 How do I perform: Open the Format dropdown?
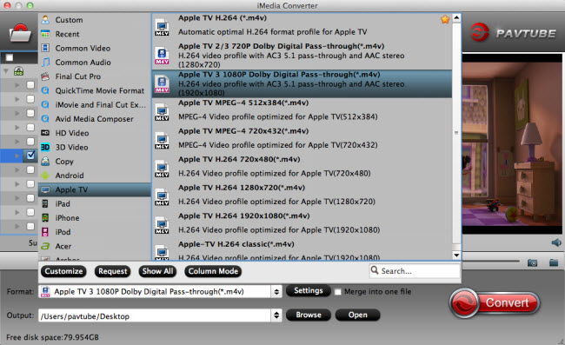click(x=276, y=291)
